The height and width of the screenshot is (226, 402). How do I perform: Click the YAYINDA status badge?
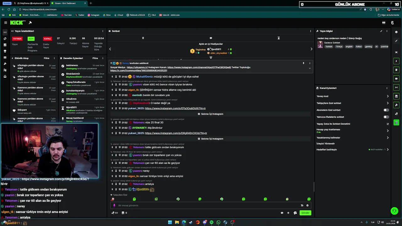(17, 39)
